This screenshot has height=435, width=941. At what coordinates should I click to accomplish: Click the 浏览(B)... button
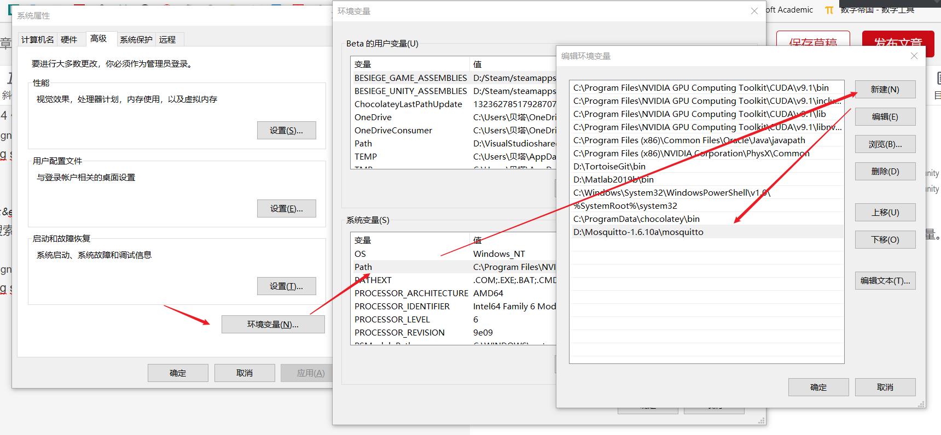coord(885,144)
